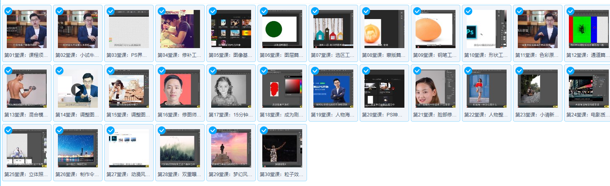
Task: Click the 第22堂课 file name text
Action: pos(487,115)
